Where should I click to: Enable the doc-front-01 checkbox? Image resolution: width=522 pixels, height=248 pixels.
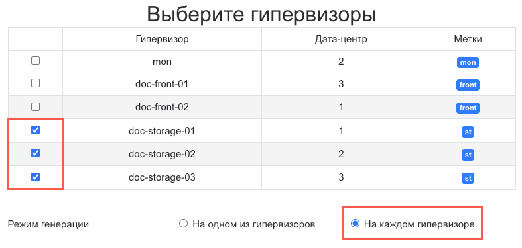[x=35, y=83]
